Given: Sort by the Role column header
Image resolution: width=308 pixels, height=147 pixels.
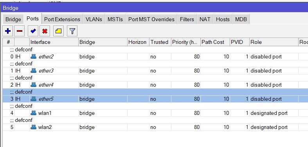Looking at the screenshot, I should click(x=274, y=42).
